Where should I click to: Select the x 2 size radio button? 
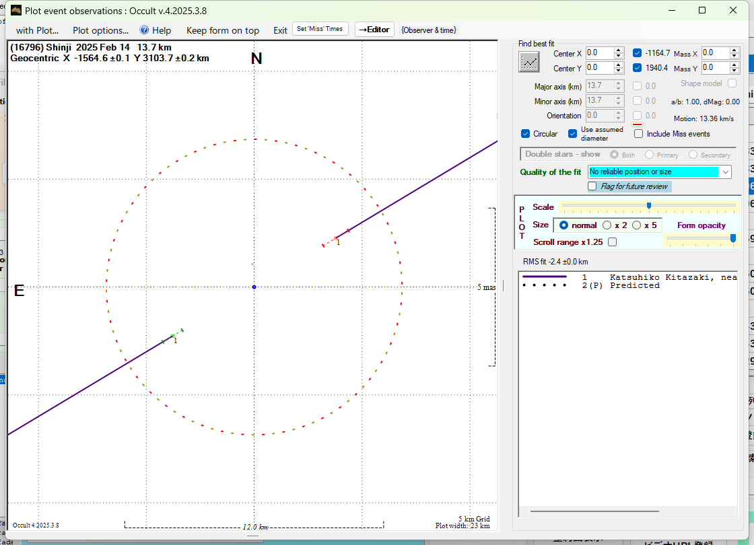[607, 225]
